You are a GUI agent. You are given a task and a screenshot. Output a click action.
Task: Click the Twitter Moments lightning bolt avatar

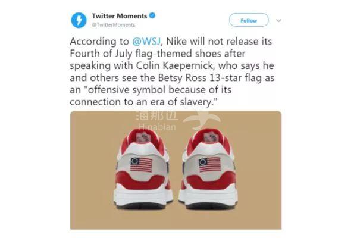coord(79,21)
